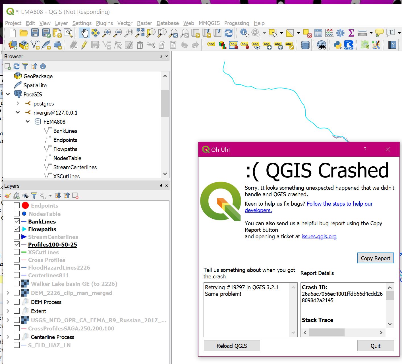Image resolution: width=402 pixels, height=364 pixels.
Task: Uncheck the BankLines layer checkbox
Action: click(17, 222)
